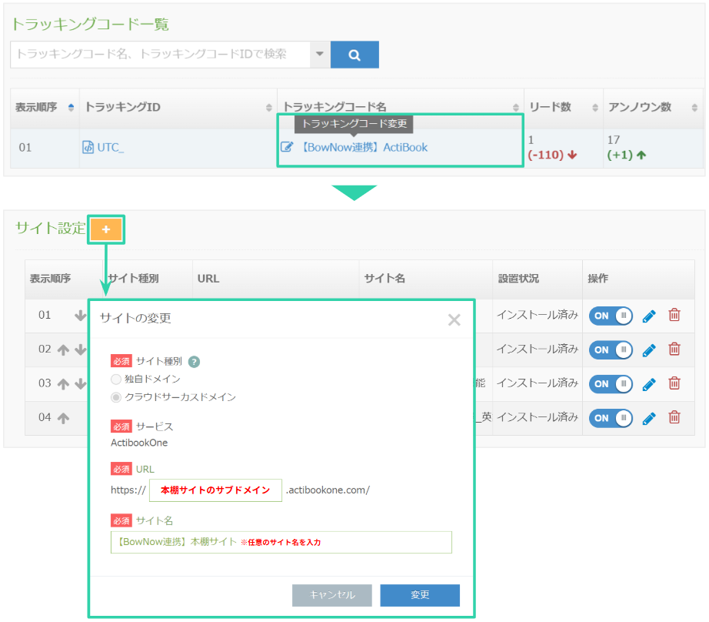
Task: Close the サイトの変更 dialog
Action: pyautogui.click(x=454, y=319)
